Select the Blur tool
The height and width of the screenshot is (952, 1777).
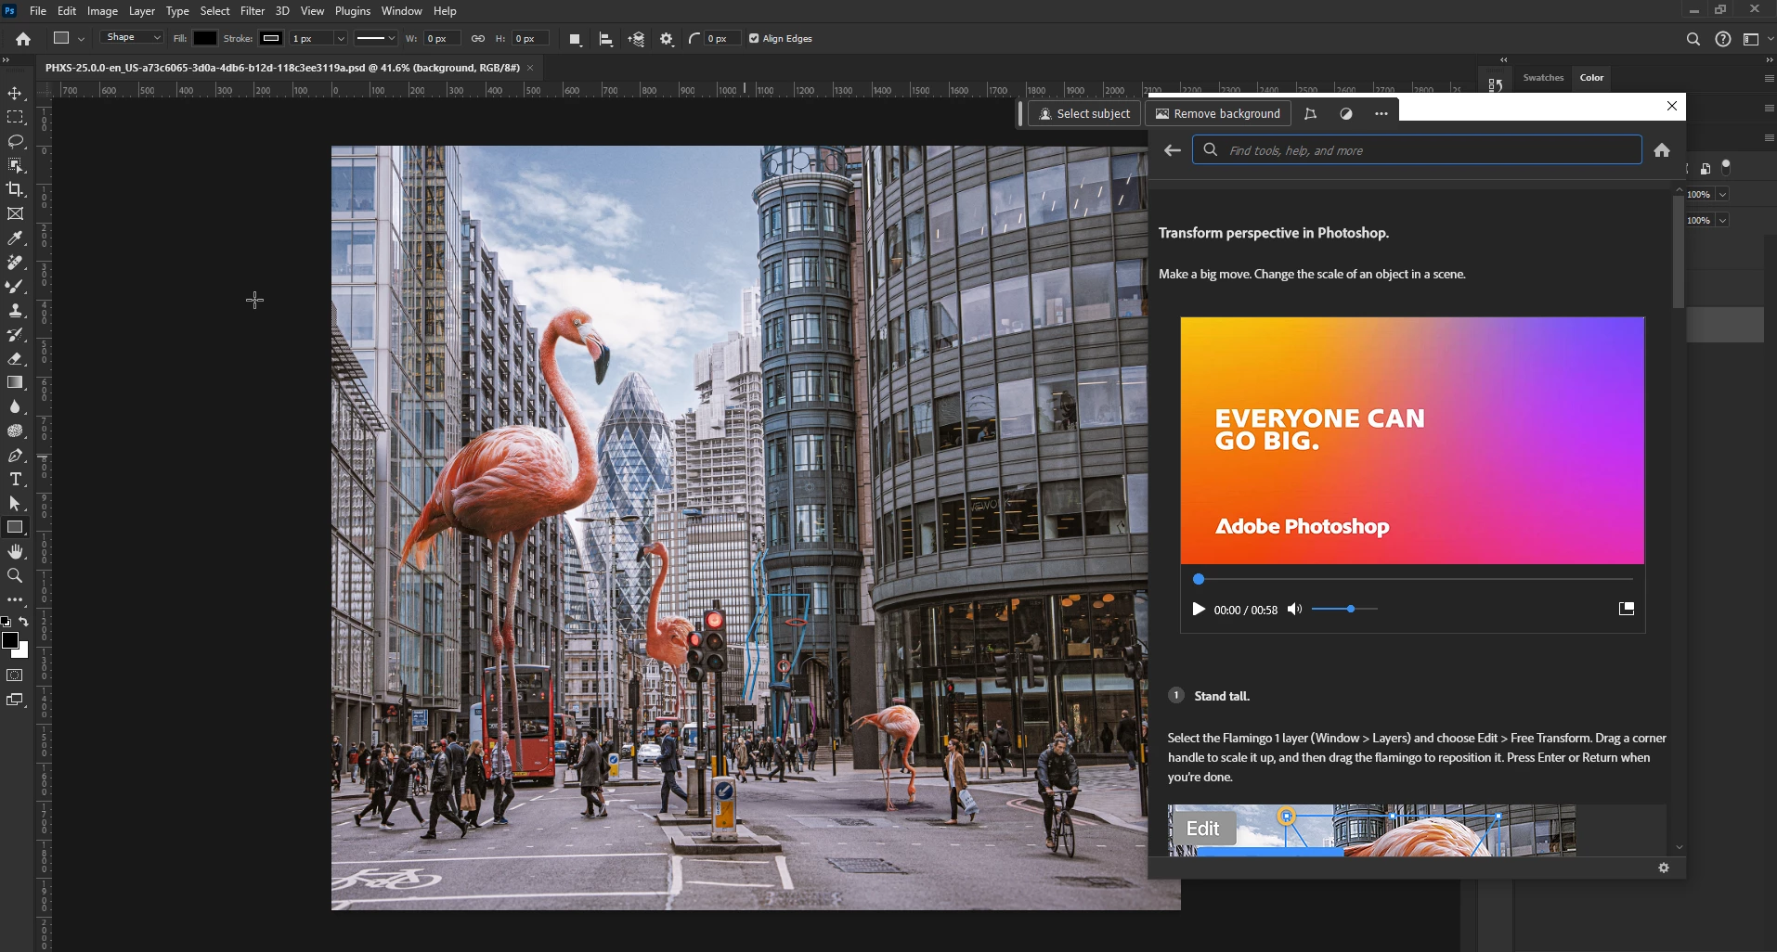pyautogui.click(x=15, y=407)
